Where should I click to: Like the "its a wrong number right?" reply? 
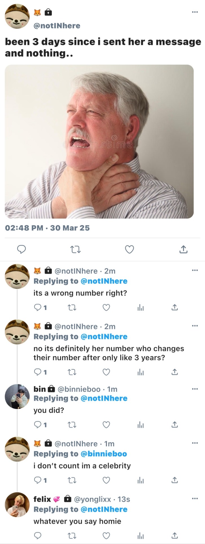coord(106,307)
